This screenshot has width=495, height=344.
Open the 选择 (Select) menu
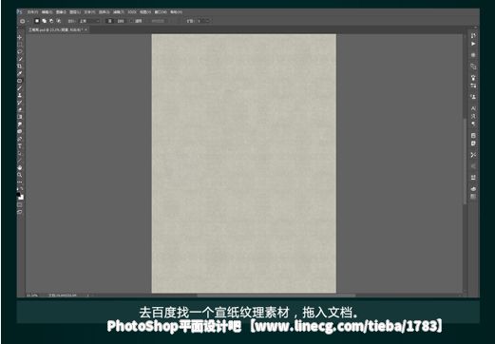point(104,12)
